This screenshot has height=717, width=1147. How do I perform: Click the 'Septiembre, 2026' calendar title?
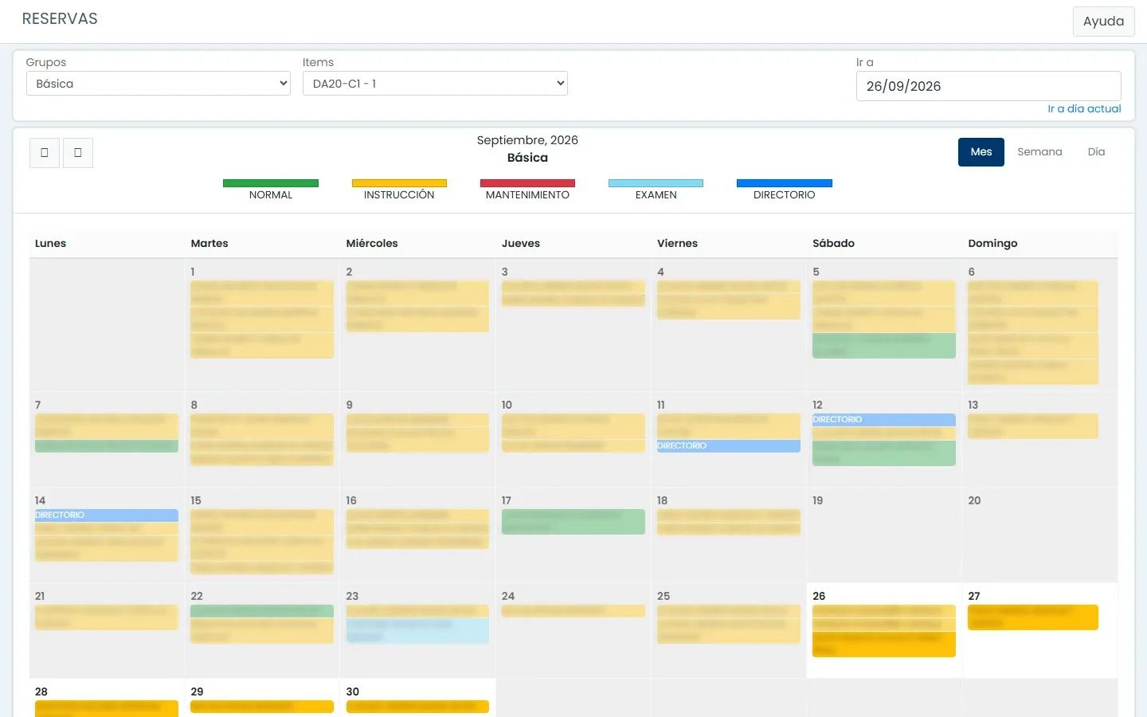pos(527,140)
